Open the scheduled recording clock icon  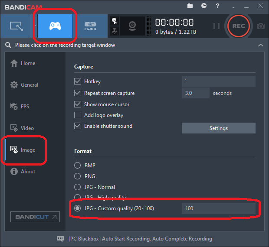(204, 6)
